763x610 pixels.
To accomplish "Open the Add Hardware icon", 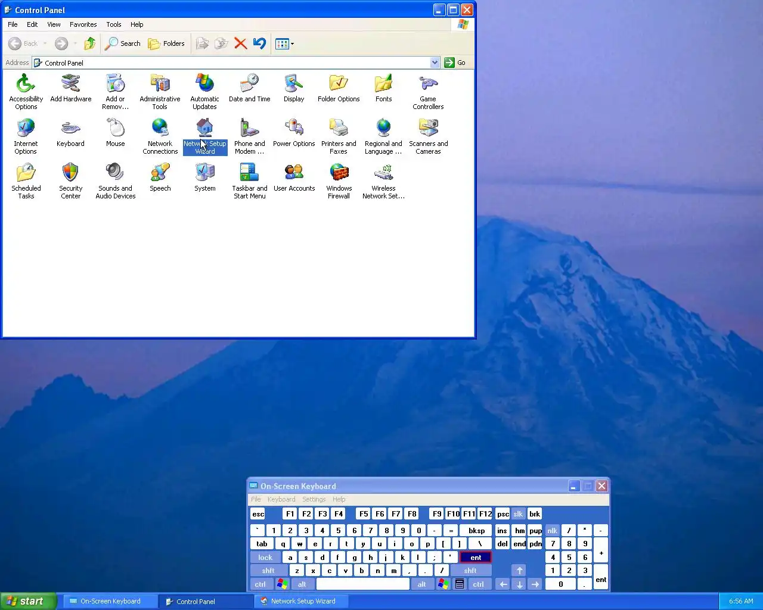I will click(70, 88).
